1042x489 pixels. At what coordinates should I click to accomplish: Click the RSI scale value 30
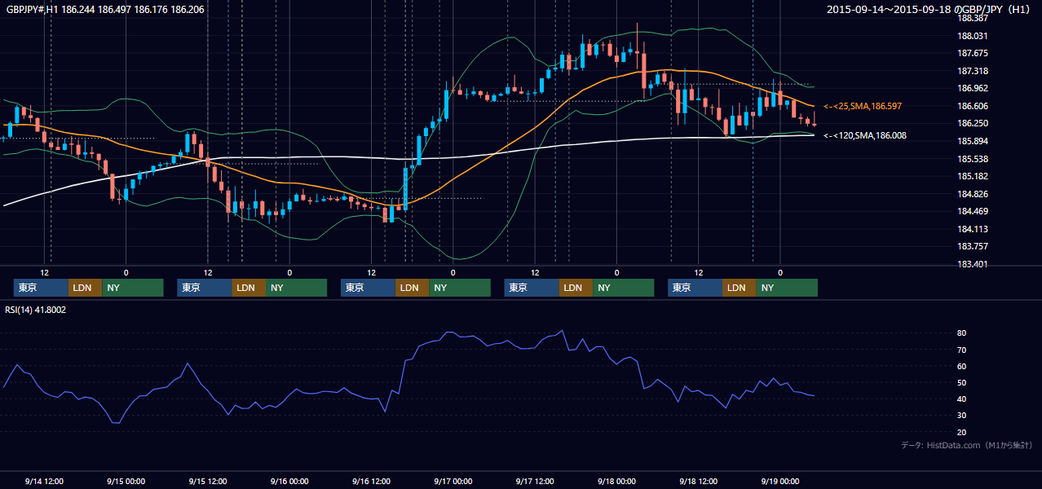tap(962, 415)
